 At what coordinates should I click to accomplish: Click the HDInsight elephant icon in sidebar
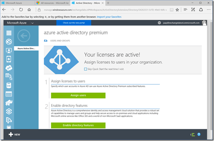[x=9, y=103]
